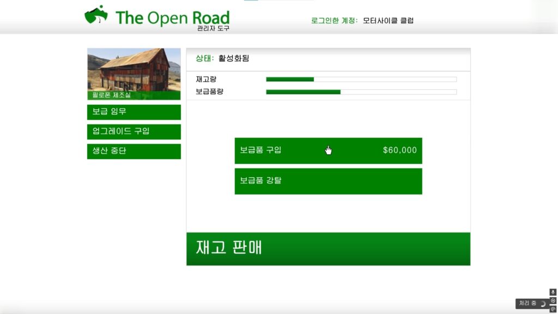This screenshot has height=314, width=558.
Task: Click the 재고량 progress bar
Action: pyautogui.click(x=361, y=80)
